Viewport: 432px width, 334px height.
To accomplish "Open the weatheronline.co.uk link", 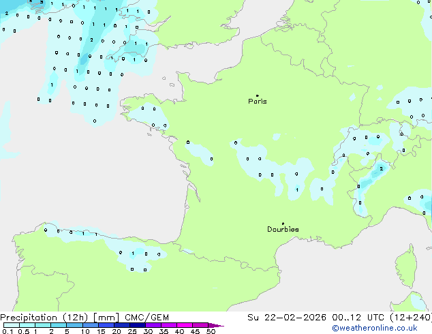I will coord(375,328).
